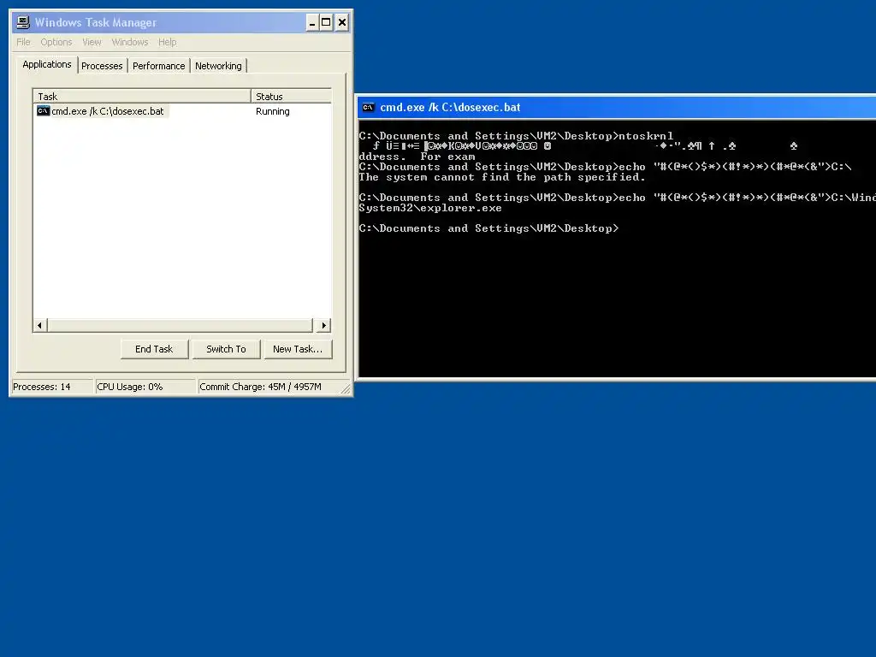The width and height of the screenshot is (876, 657).
Task: Sort by the Task column header
Action: (142, 96)
